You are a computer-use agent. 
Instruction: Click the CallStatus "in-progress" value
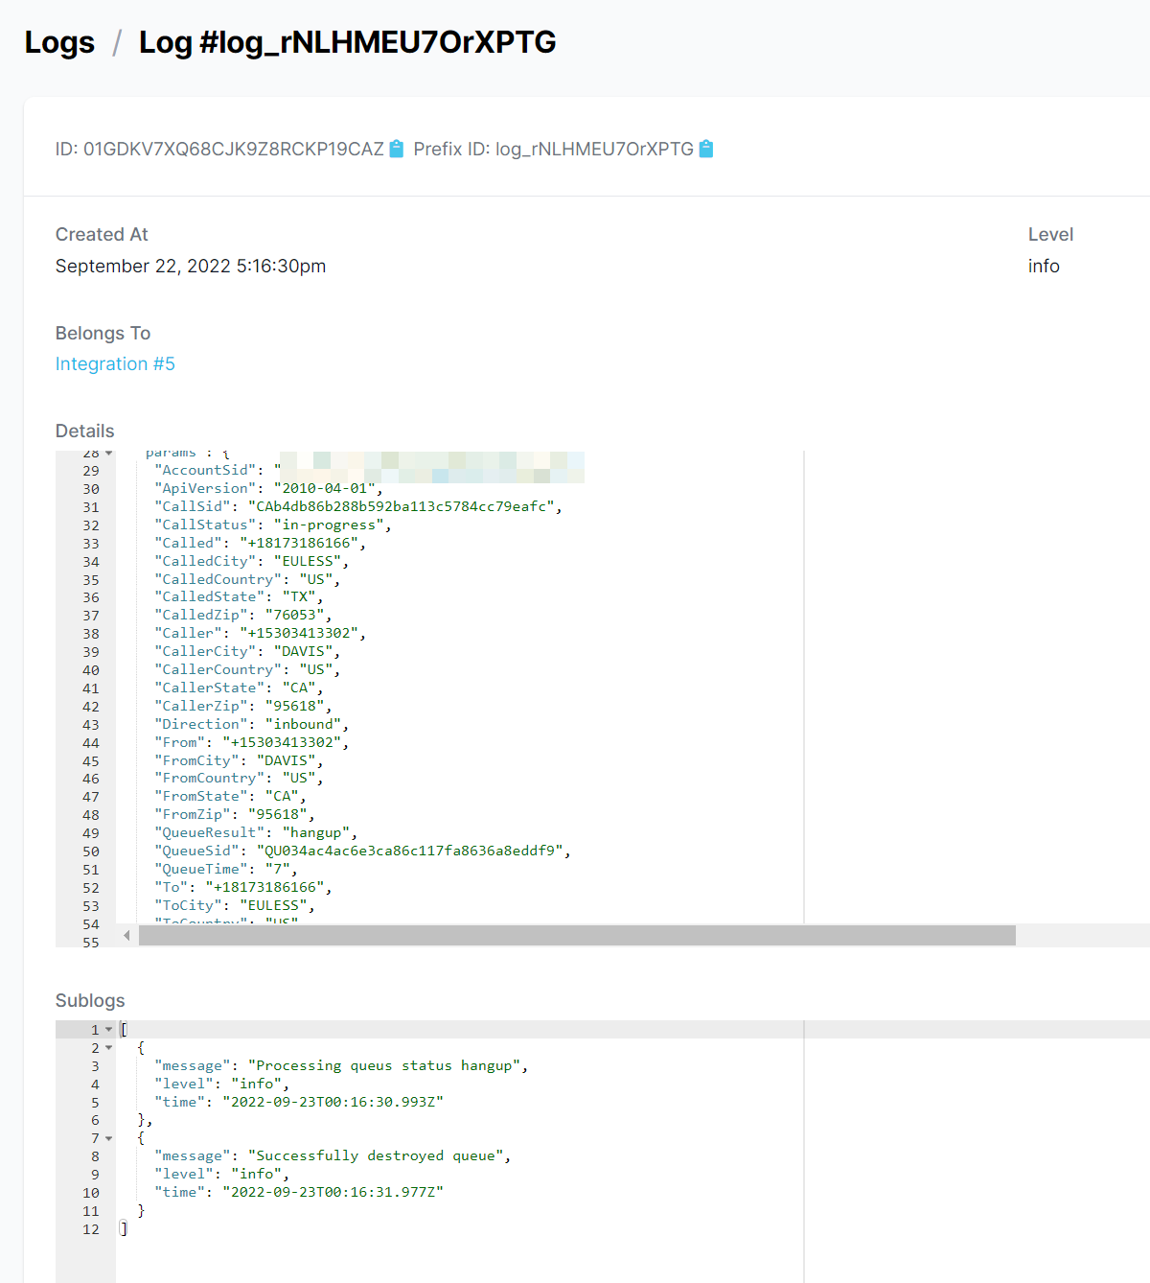tap(332, 525)
